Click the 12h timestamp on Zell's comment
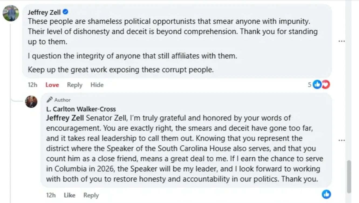The height and width of the screenshot is (203, 359). coord(32,85)
